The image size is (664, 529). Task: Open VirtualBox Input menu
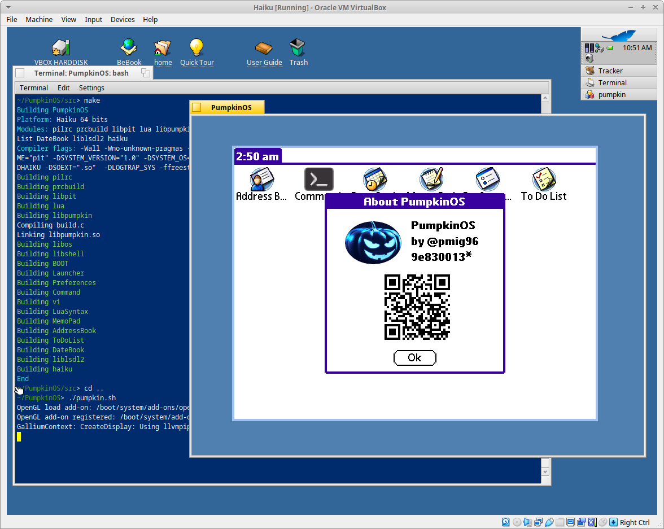93,20
